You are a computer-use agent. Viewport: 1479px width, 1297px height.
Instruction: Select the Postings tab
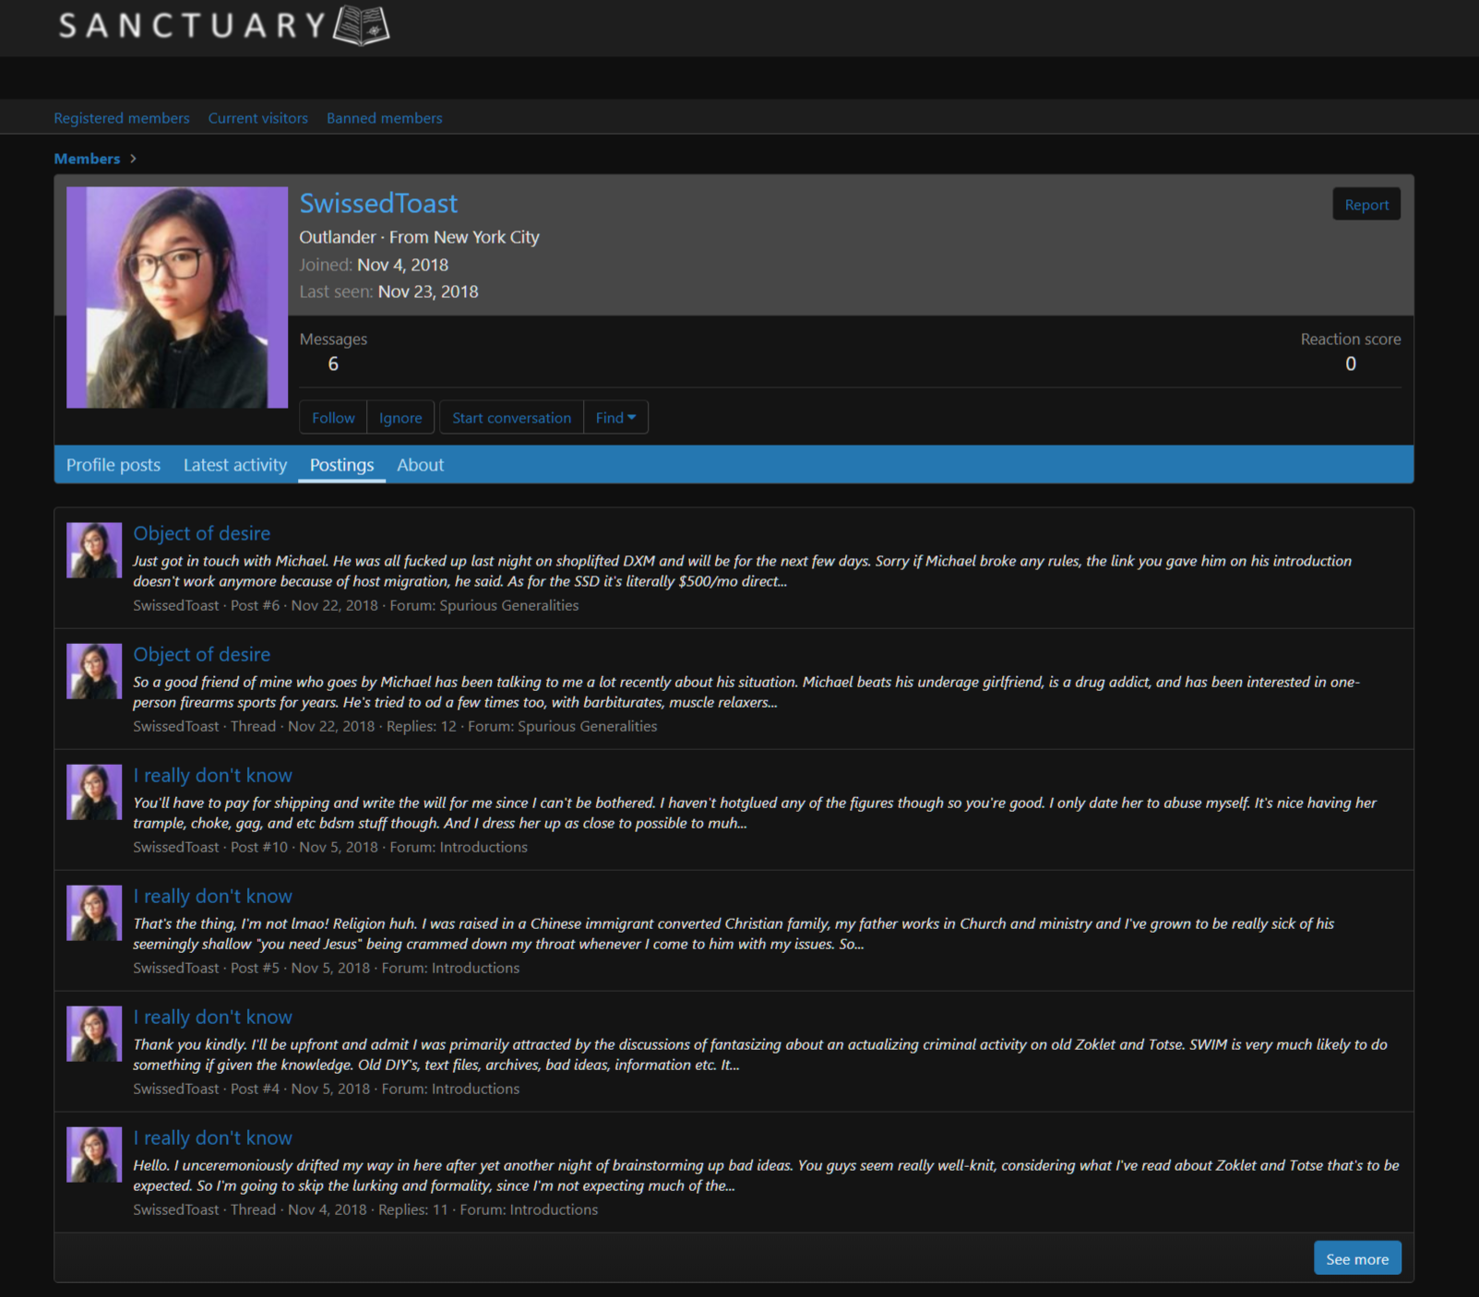(x=341, y=465)
